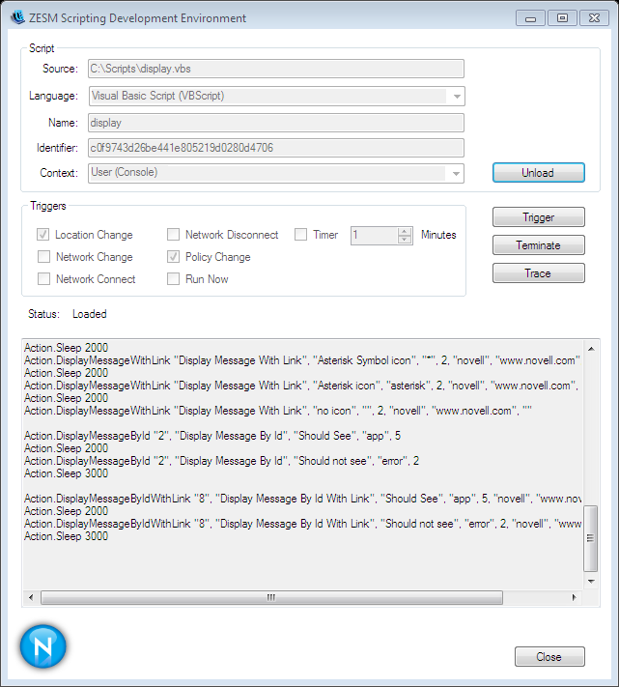Click the script area scroll down arrow
This screenshot has height=687, width=619.
pyautogui.click(x=591, y=582)
